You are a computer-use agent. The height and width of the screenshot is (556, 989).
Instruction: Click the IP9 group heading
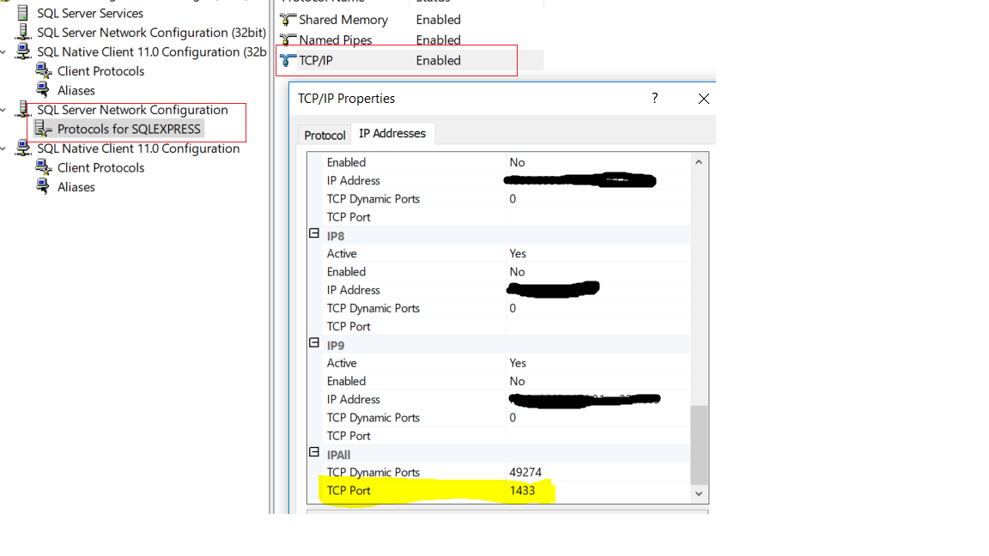click(336, 346)
